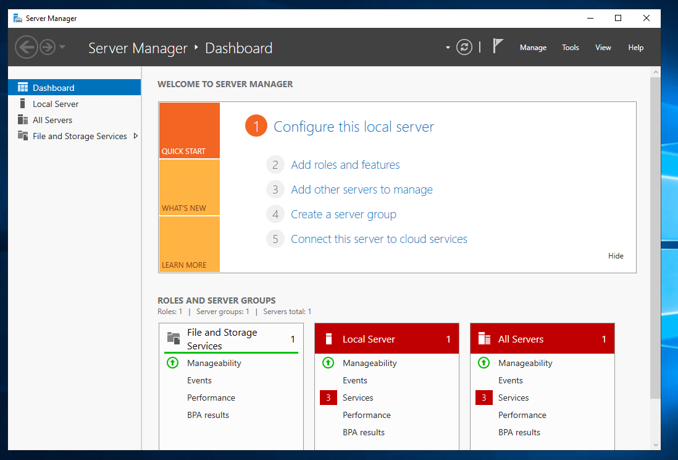Open the Tools menu
678x460 pixels.
pyautogui.click(x=570, y=48)
